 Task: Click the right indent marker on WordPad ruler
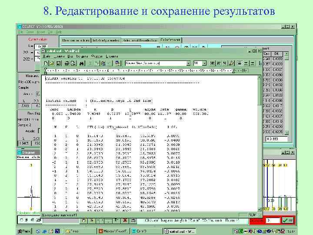(x=234, y=71)
